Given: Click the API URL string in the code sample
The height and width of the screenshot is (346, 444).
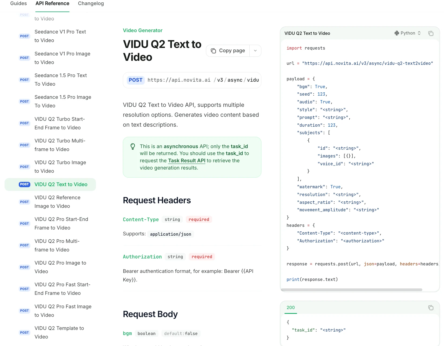Looking at the screenshot, I should coord(368,63).
